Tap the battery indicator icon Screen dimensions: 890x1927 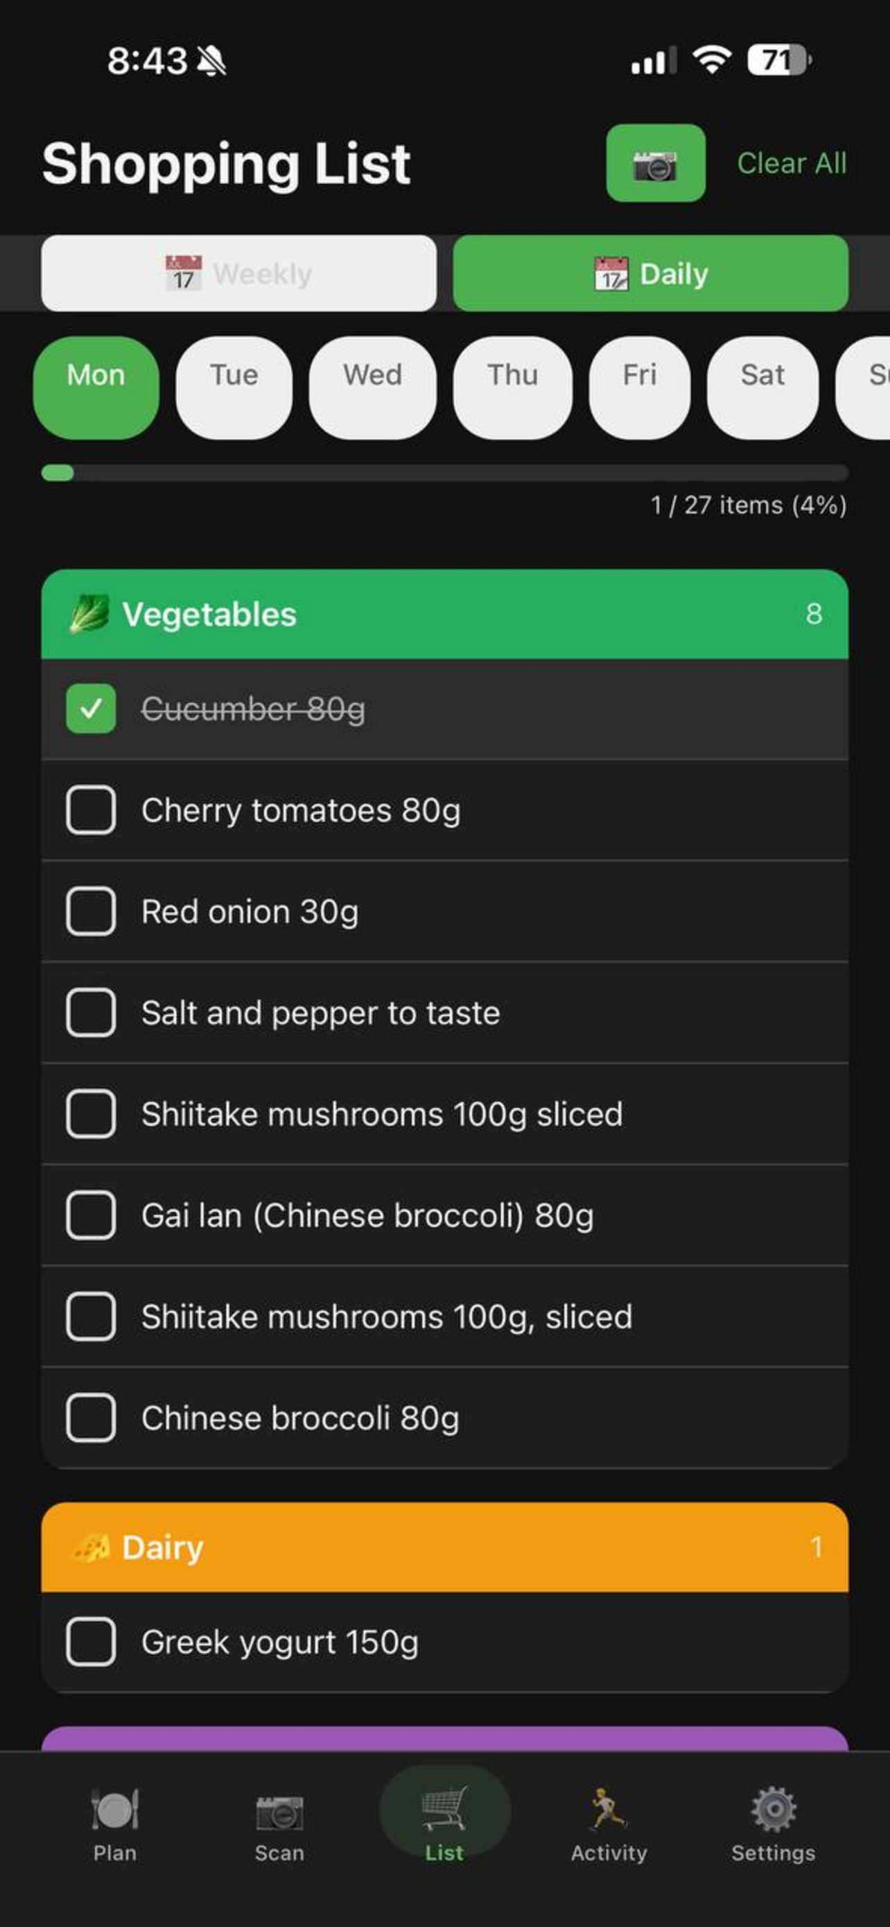pos(778,60)
